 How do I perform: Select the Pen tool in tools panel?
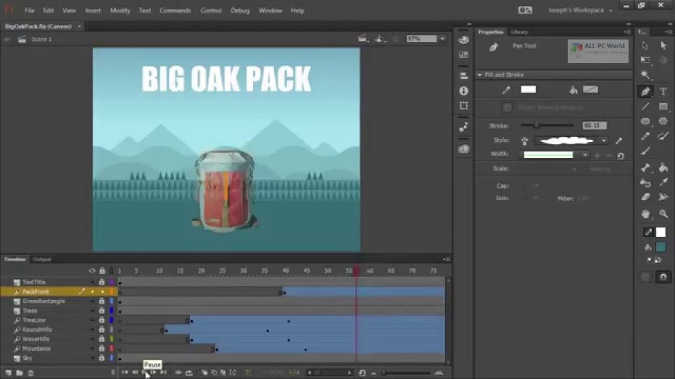(645, 91)
